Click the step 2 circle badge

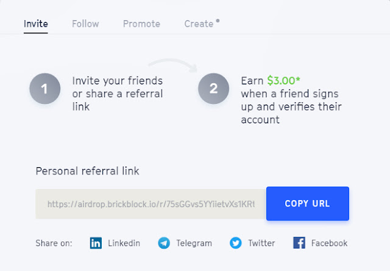(213, 89)
